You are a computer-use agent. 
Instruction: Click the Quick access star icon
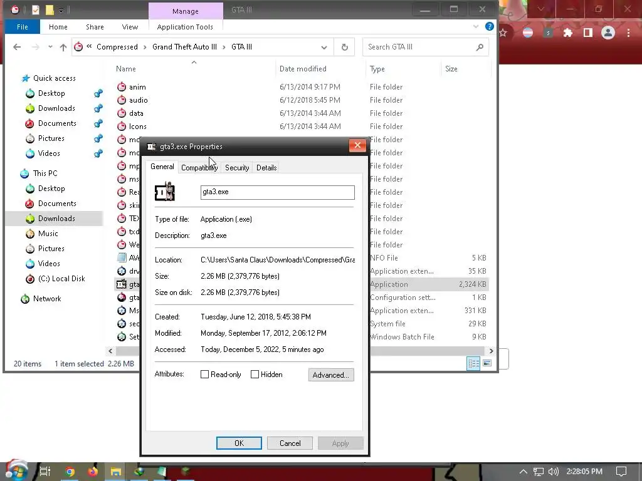[25, 78]
